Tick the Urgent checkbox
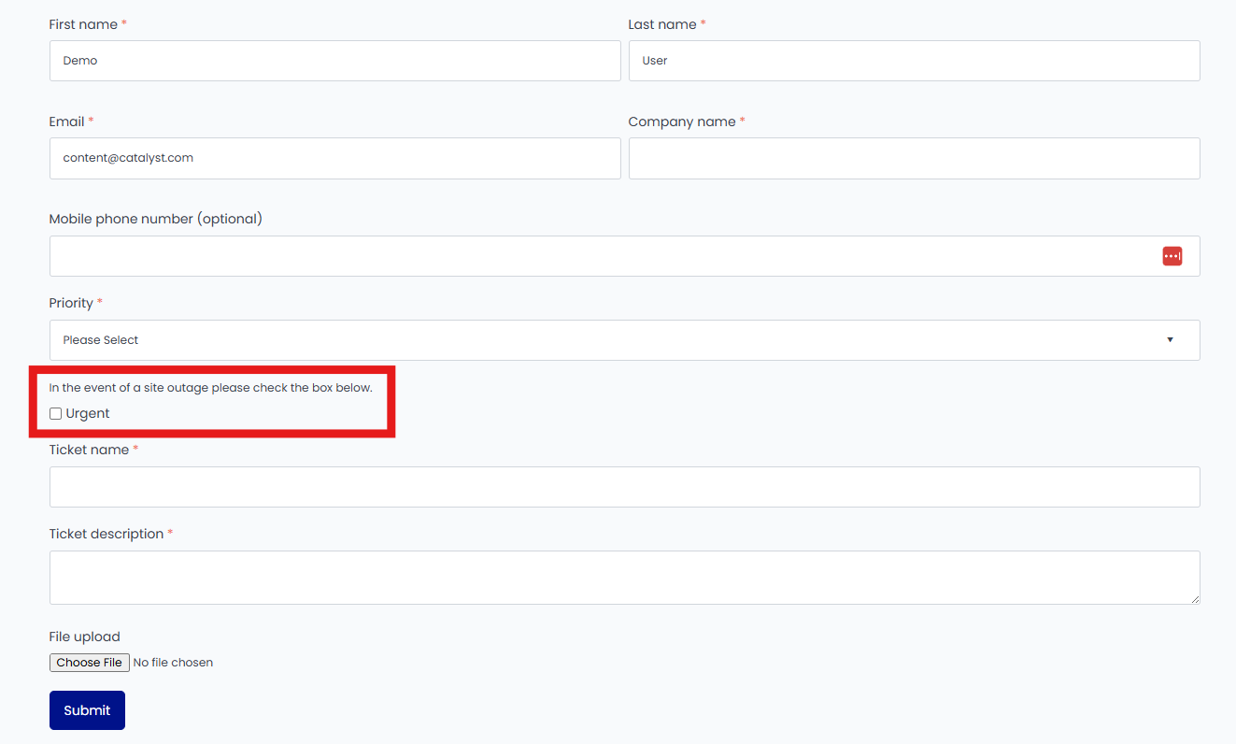This screenshot has height=744, width=1236. pyautogui.click(x=56, y=413)
